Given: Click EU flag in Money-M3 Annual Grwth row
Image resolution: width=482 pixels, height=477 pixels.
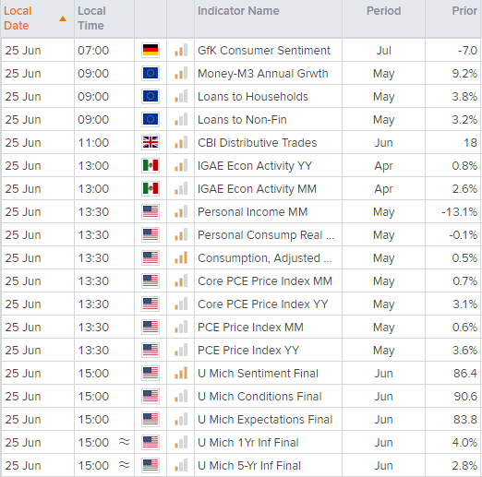Looking at the screenshot, I should pos(151,73).
